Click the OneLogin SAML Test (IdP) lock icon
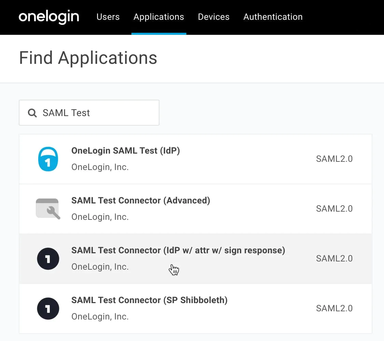 tap(48, 159)
